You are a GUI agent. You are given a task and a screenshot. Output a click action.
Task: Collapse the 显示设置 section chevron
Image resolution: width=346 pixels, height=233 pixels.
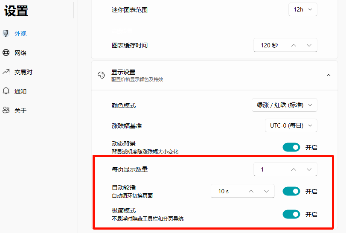[x=329, y=75]
